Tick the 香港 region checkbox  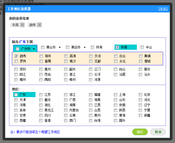[x=41, y=120]
